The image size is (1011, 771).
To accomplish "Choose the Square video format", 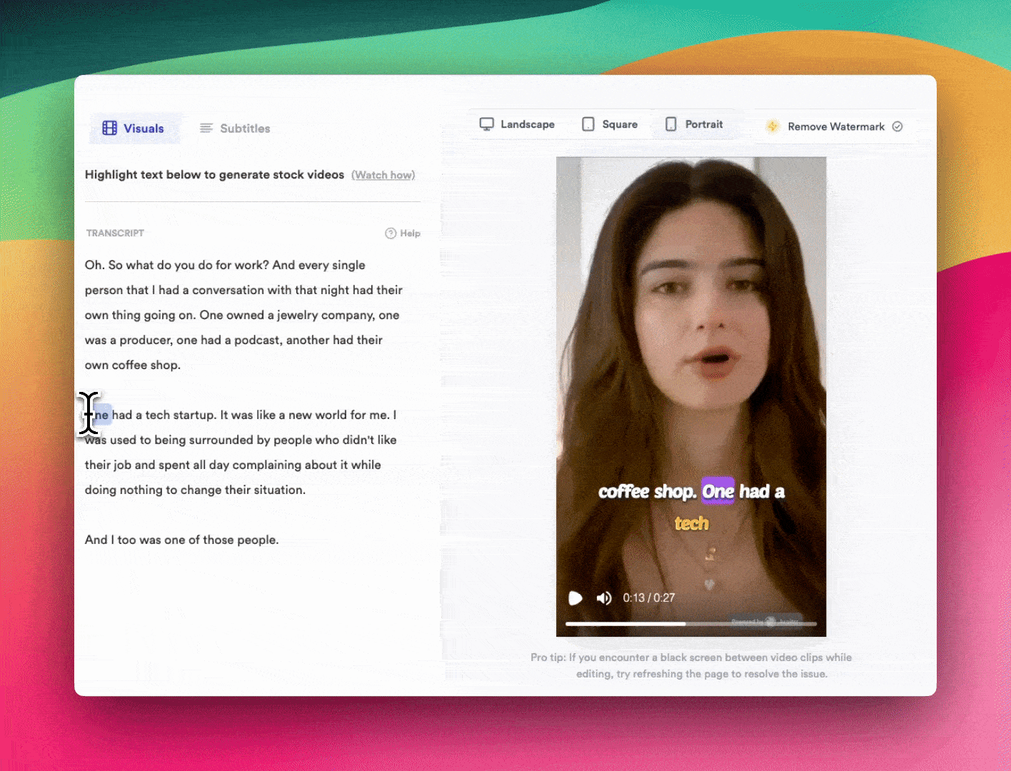I will click(x=610, y=124).
